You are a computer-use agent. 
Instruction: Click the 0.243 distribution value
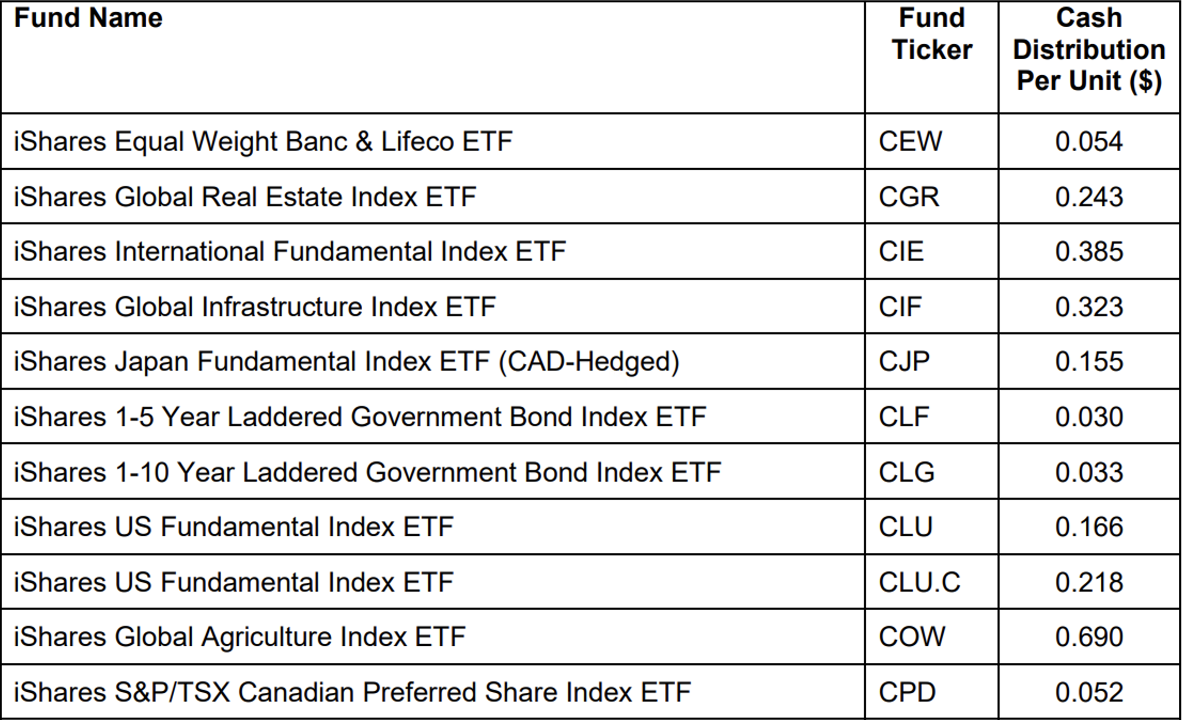[x=1089, y=197]
